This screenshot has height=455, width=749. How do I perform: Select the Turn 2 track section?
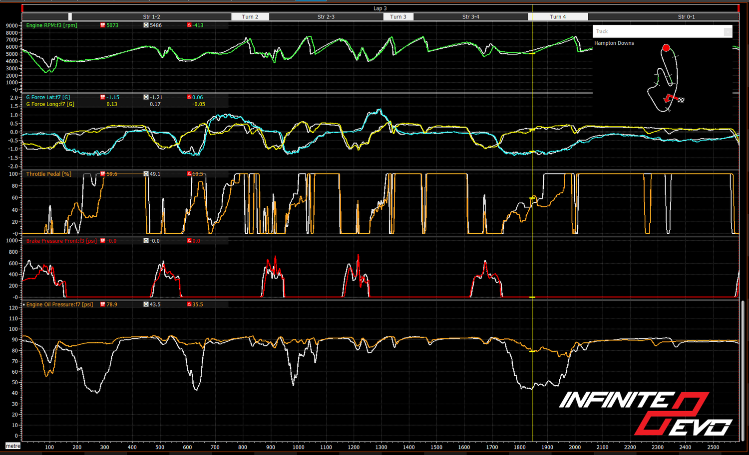tap(250, 17)
